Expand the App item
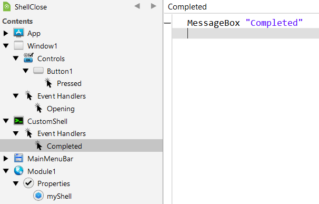Viewport: 319px width, 204px height. tap(6, 33)
